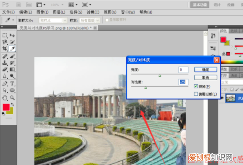Switch to the 设计 workspace
The height and width of the screenshot is (165, 243).
[217, 5]
